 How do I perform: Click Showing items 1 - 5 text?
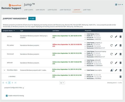114,83
